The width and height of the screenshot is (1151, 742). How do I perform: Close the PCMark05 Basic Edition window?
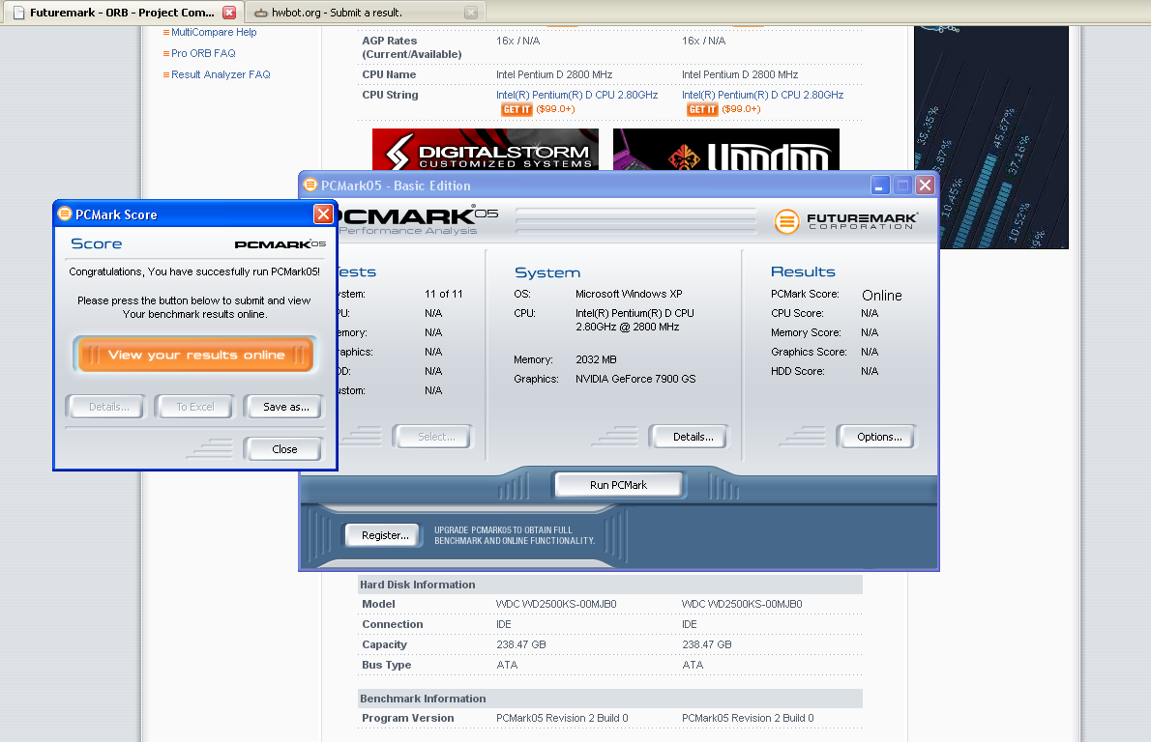[x=925, y=185]
